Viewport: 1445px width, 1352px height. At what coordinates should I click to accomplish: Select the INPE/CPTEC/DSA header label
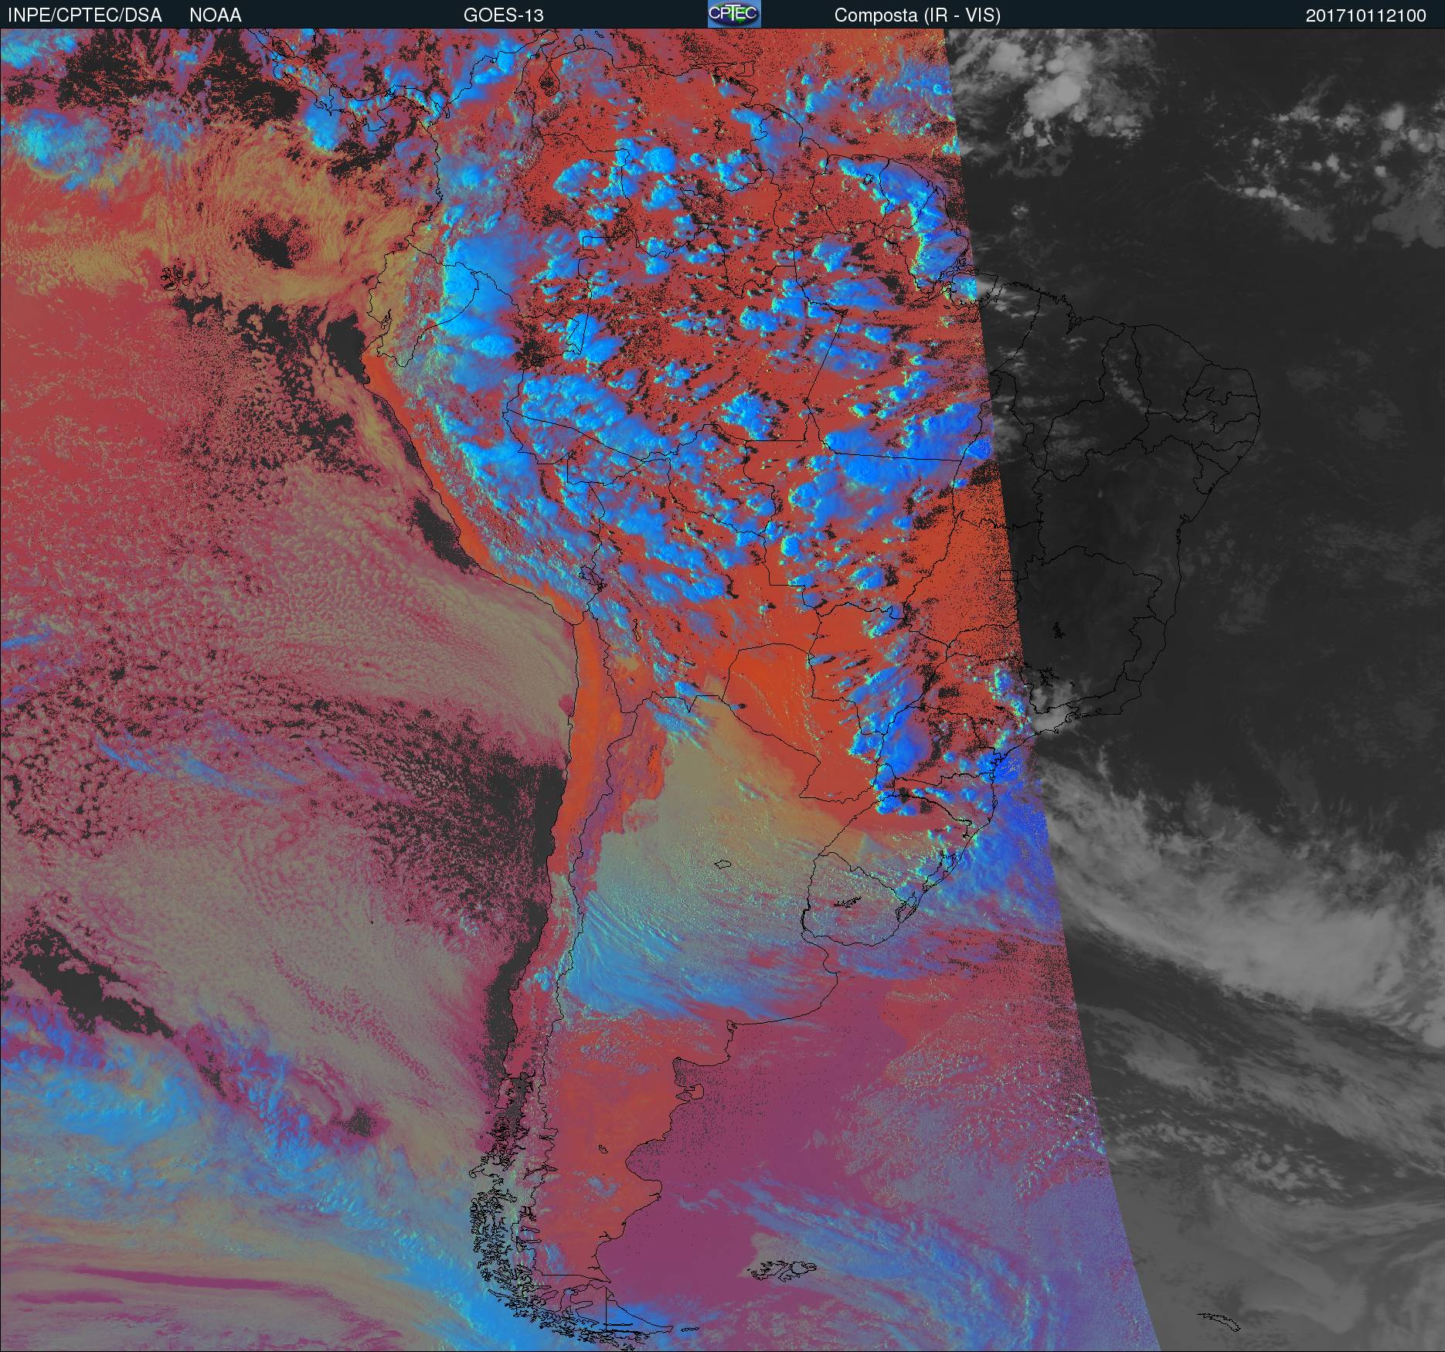(85, 15)
